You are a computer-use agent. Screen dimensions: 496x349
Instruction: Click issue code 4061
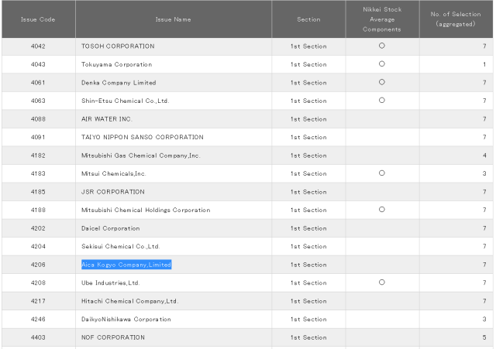38,83
